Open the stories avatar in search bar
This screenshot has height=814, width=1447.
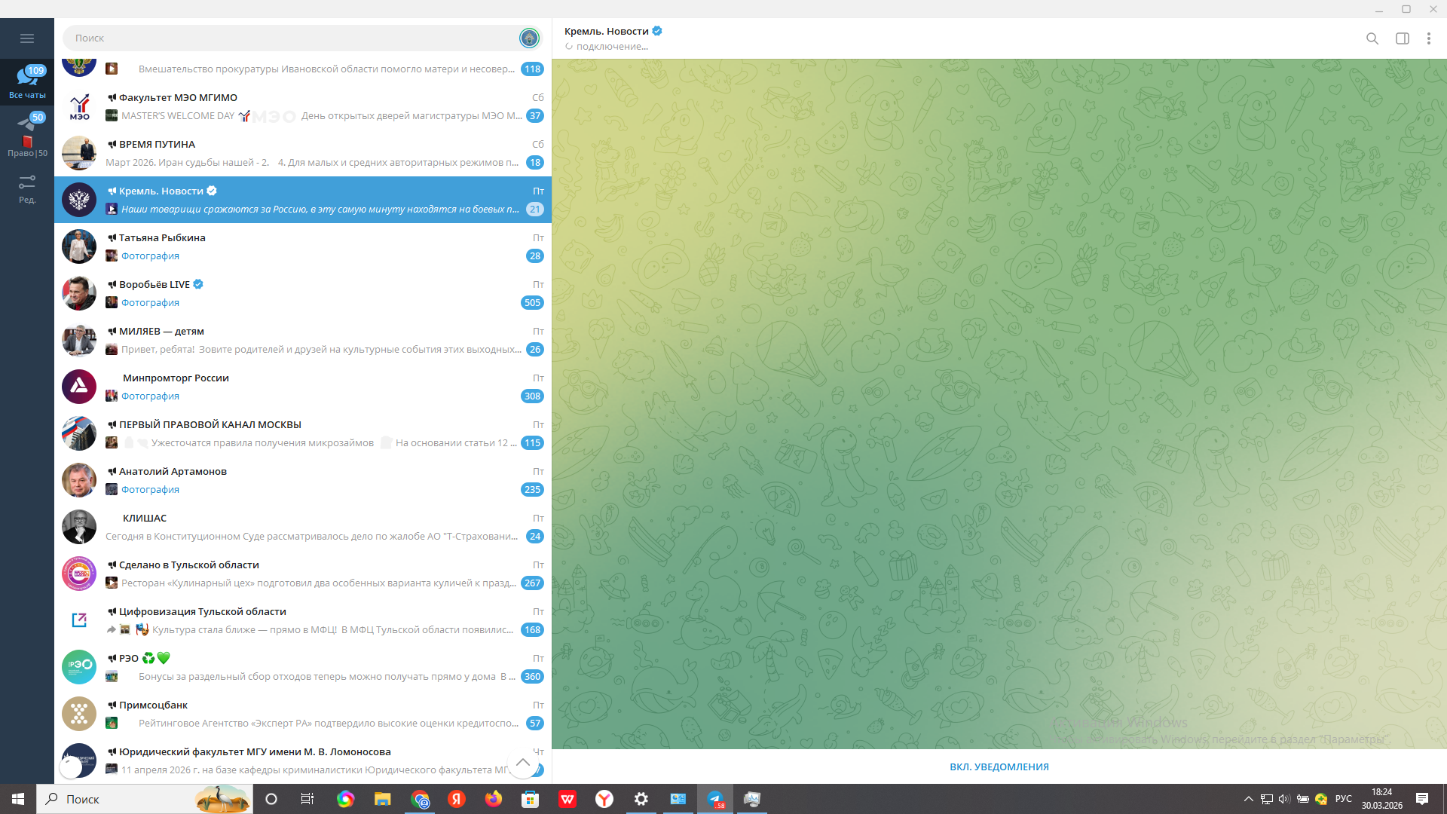pyautogui.click(x=529, y=38)
